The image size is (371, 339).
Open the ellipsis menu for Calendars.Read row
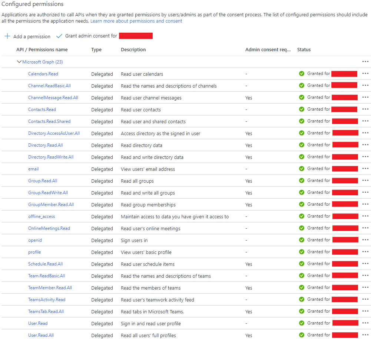coord(365,74)
